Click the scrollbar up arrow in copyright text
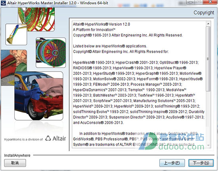The image size is (218, 171). (208, 24)
